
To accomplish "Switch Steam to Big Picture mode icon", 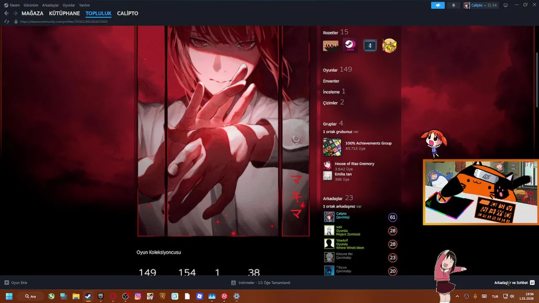I will tap(506, 5).
